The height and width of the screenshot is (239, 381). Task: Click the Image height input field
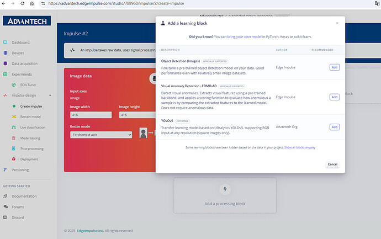pos(137,115)
